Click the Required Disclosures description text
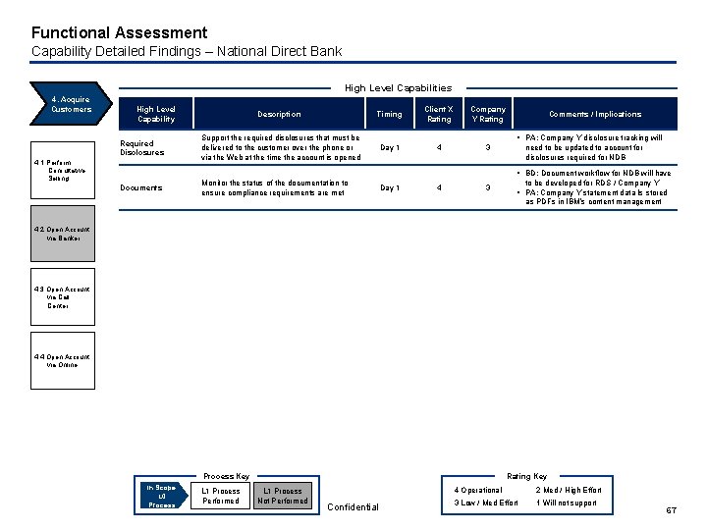 point(281,147)
